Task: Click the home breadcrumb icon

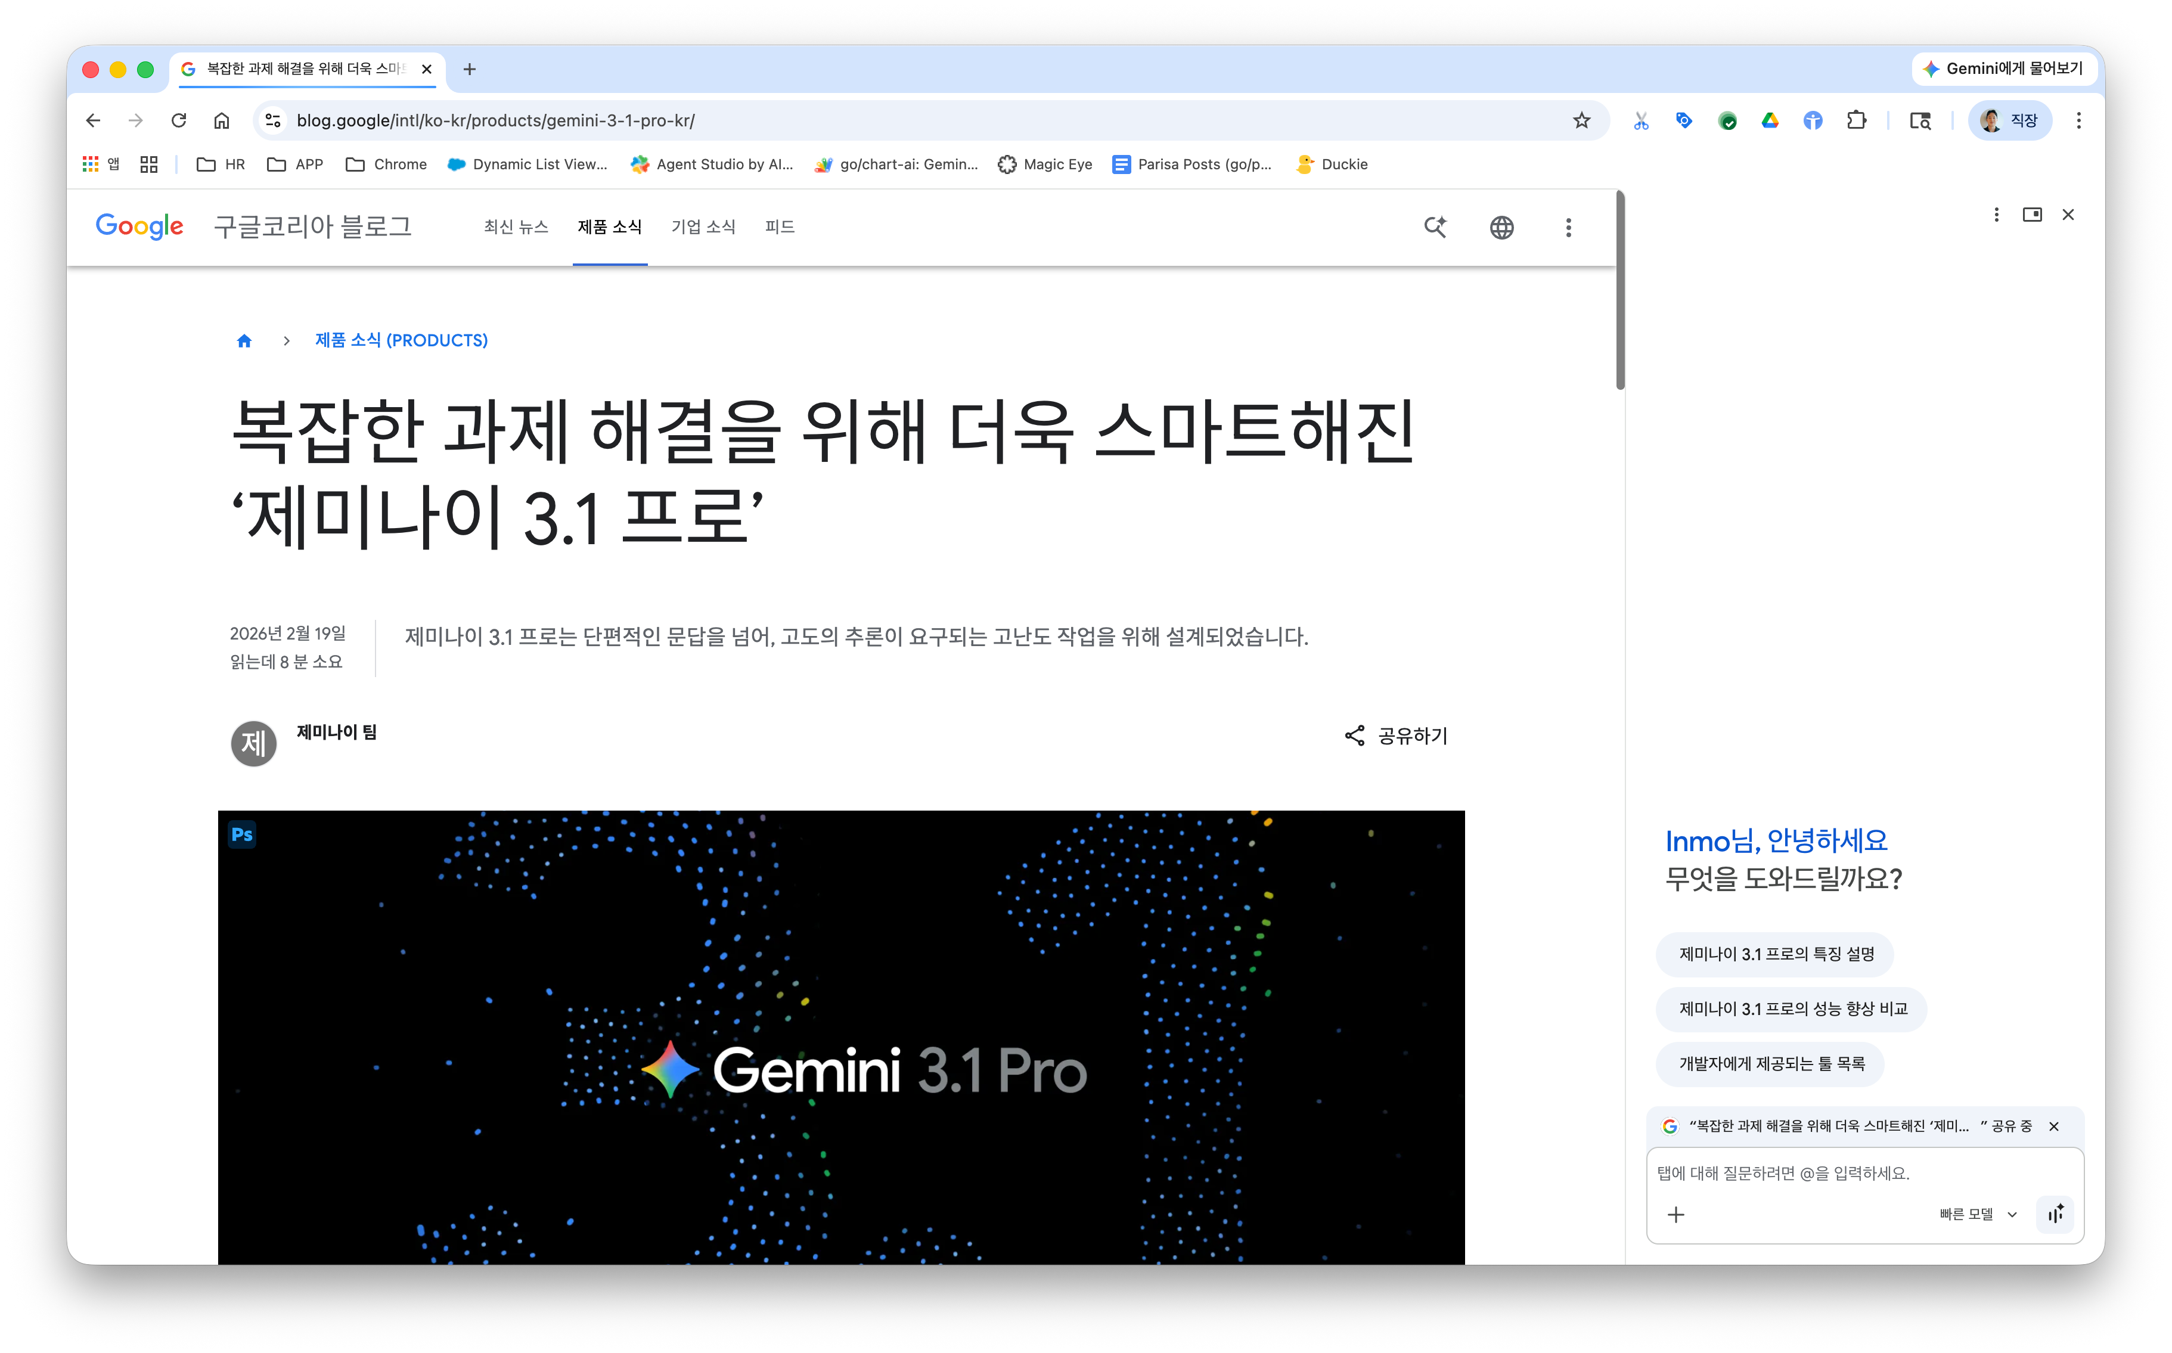Action: (243, 341)
